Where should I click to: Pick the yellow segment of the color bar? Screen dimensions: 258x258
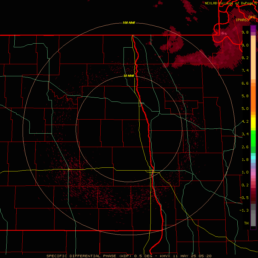253,123
